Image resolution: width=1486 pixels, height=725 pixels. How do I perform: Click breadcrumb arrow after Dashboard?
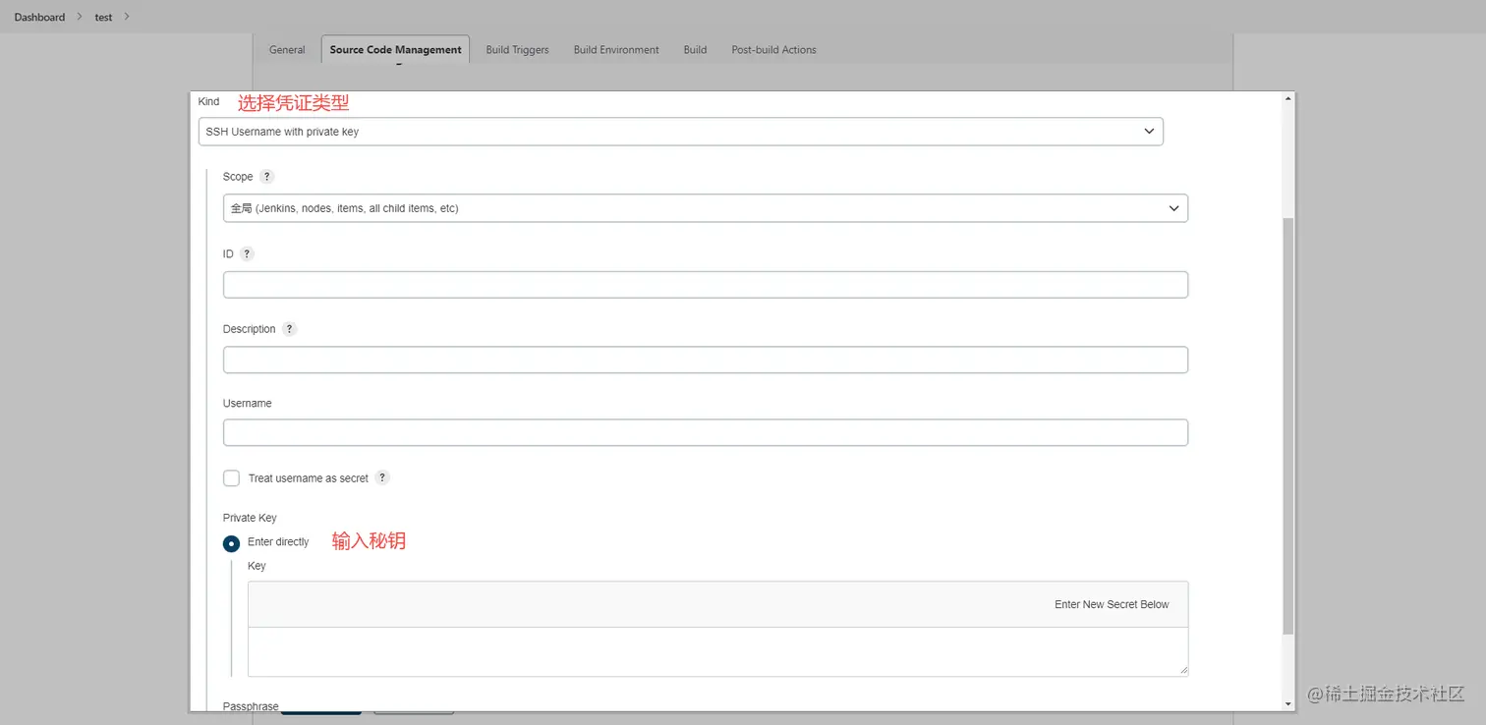coord(79,17)
